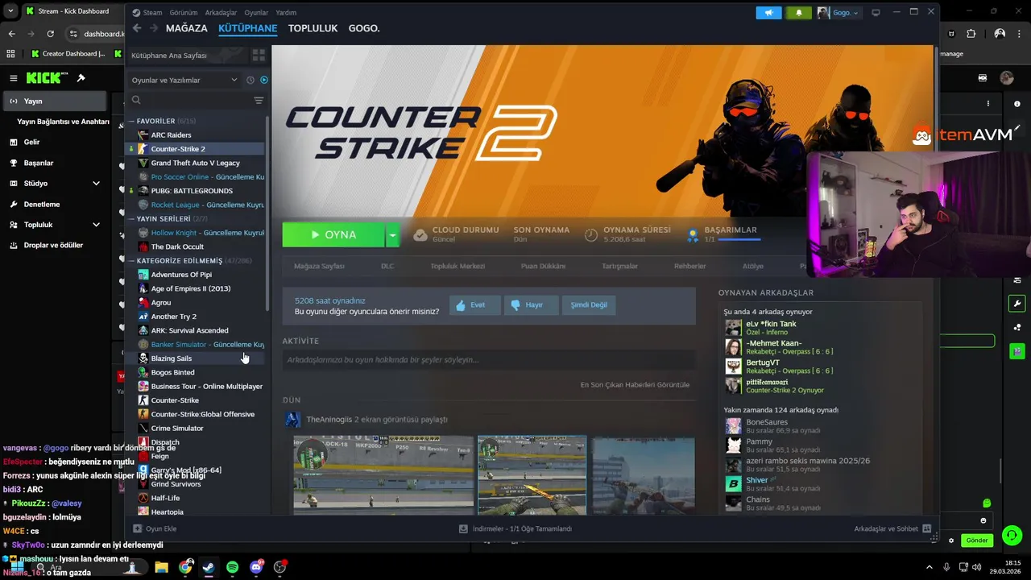Open İndirmeler downloads status

[x=515, y=528]
